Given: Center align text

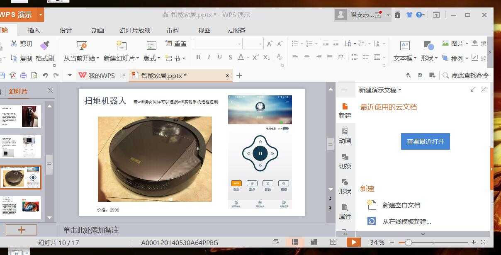Looking at the screenshot, I should (x=307, y=57).
